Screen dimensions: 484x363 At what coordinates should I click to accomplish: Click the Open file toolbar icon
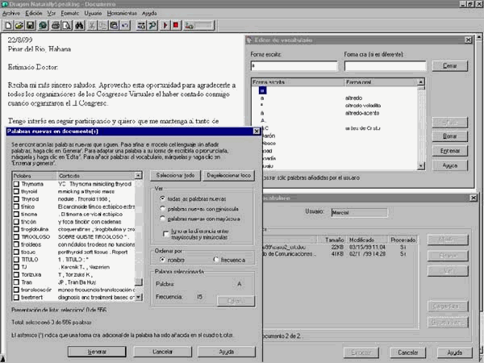click(19, 25)
